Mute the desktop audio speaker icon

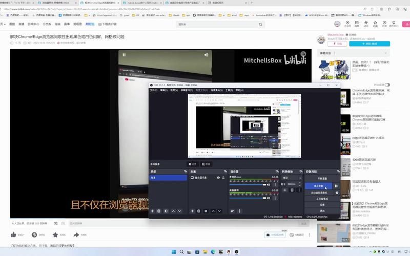tap(268, 198)
